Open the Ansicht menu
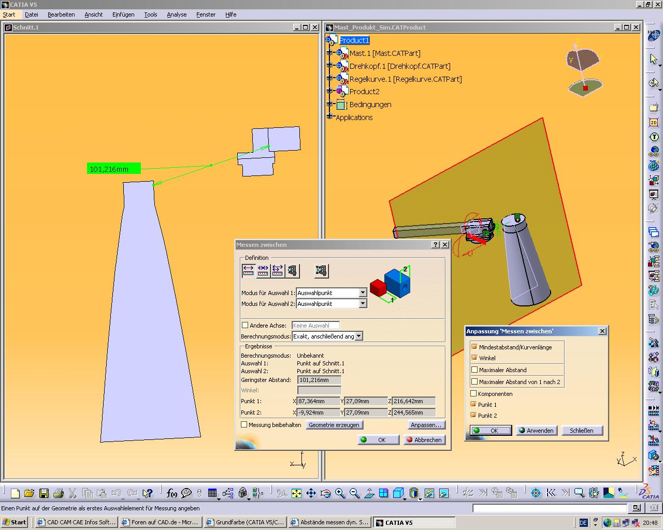This screenshot has width=663, height=530. pyautogui.click(x=94, y=14)
